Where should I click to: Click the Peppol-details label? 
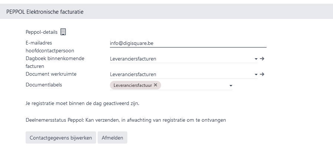[42, 32]
